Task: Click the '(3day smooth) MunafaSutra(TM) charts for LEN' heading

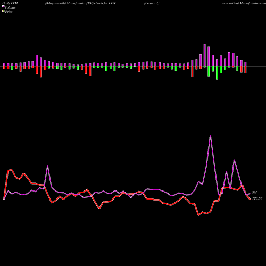Action: pyautogui.click(x=80, y=3)
